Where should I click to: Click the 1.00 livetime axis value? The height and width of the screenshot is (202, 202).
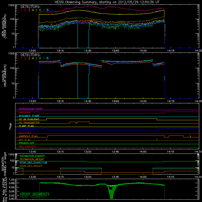click(12, 180)
